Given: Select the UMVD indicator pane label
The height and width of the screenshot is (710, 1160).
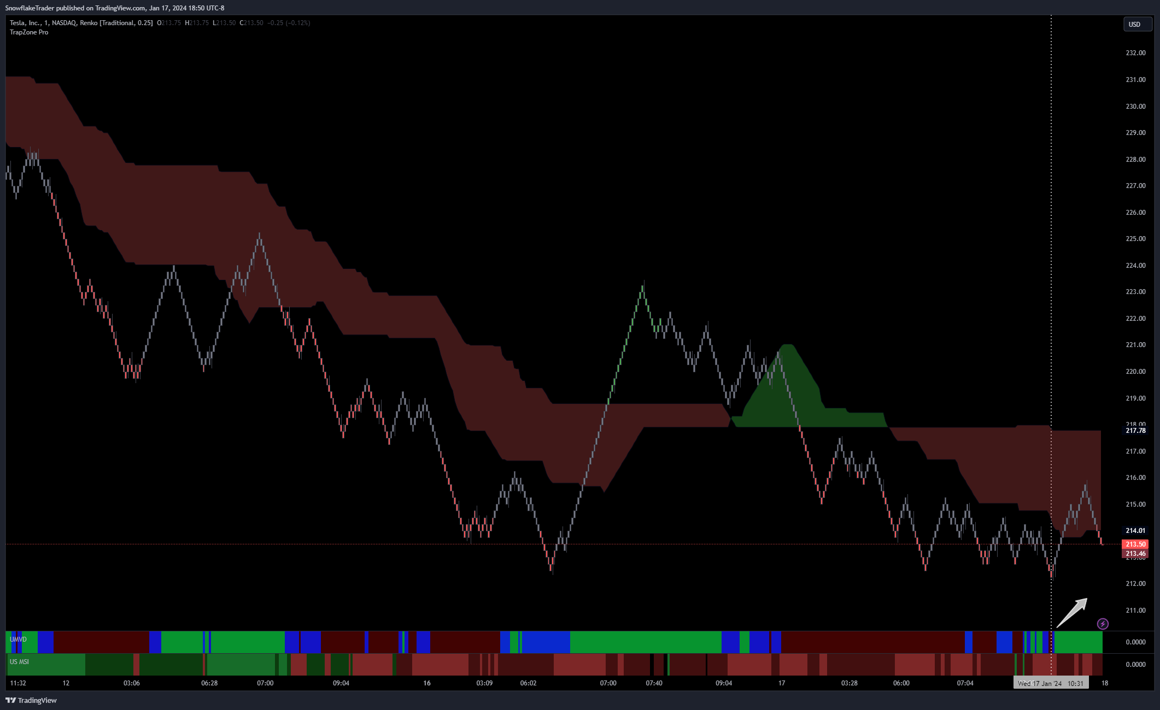Looking at the screenshot, I should coord(18,639).
